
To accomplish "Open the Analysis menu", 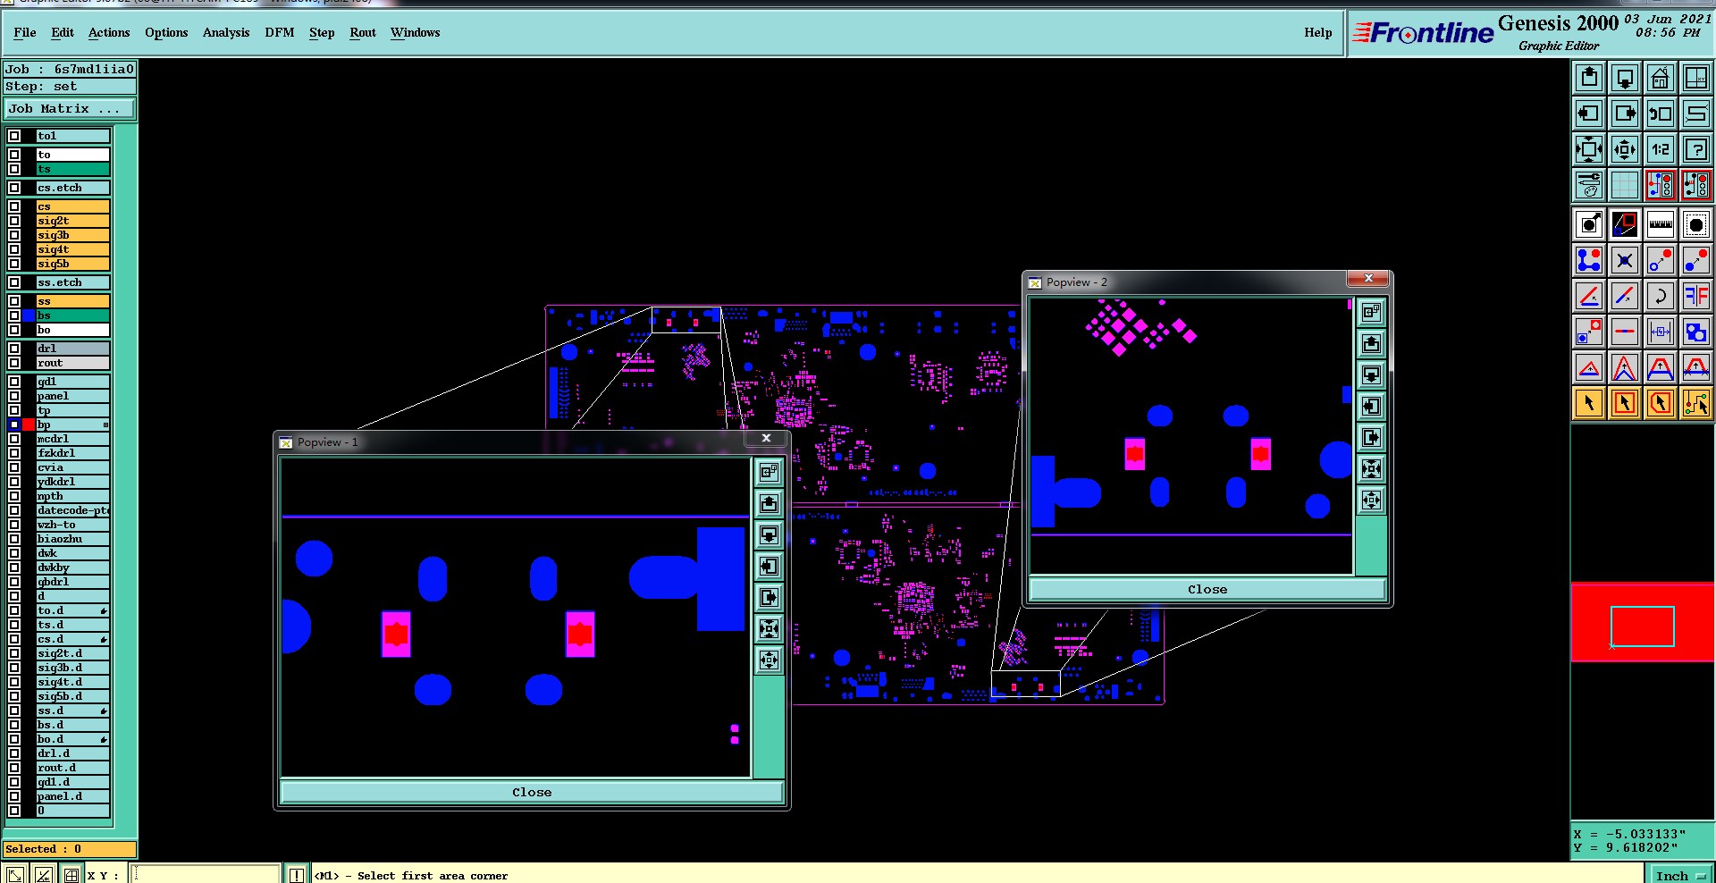I will point(226,32).
